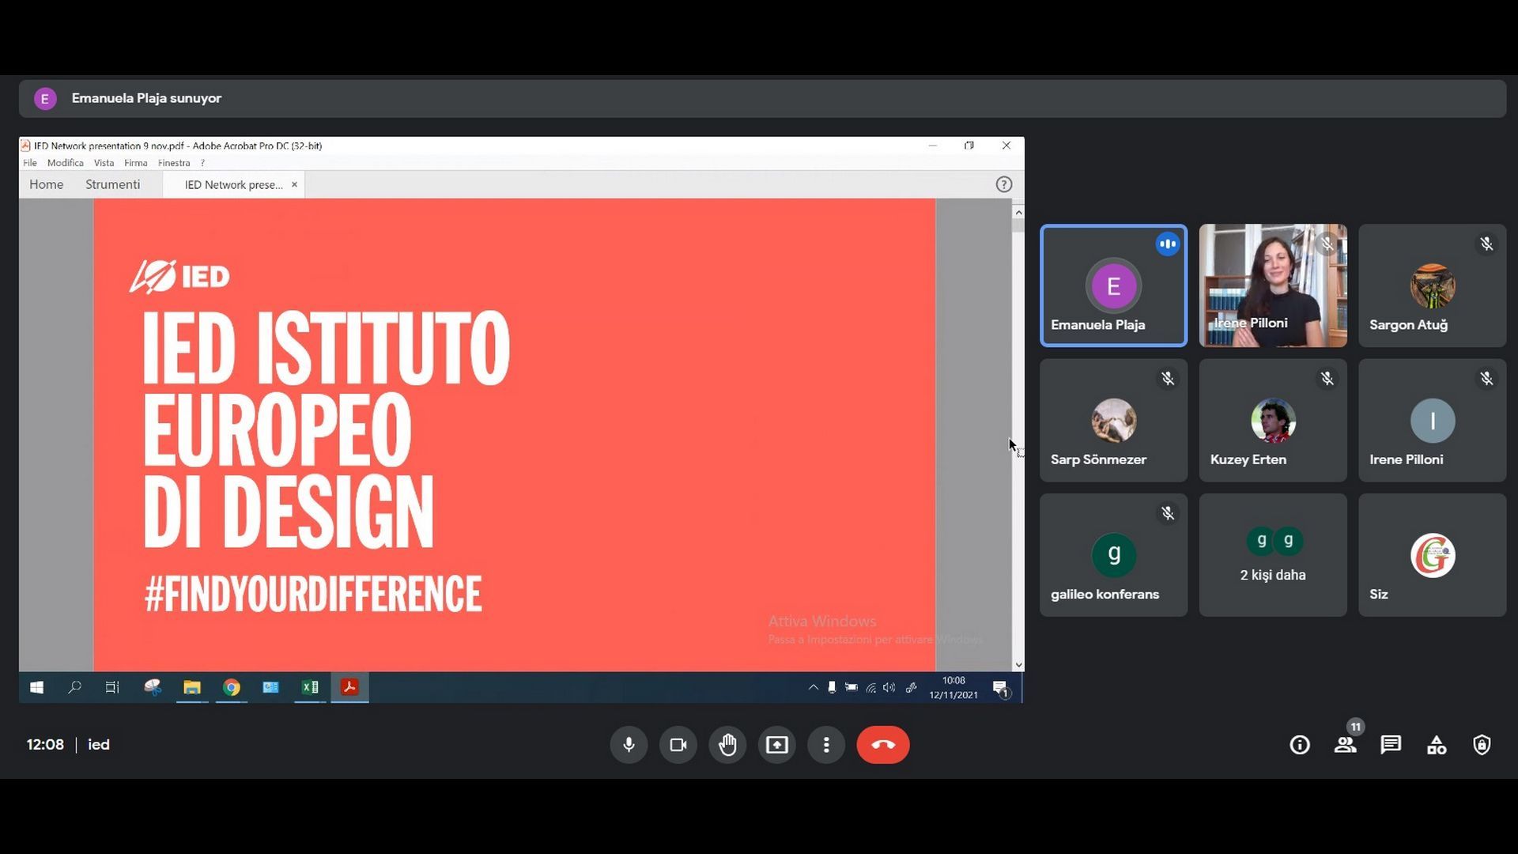Click muted mic icon on Sargon Atuğ
Viewport: 1518px width, 854px height.
click(x=1486, y=244)
